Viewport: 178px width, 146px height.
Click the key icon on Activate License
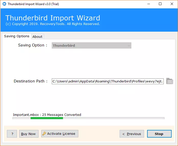pyautogui.click(x=44, y=133)
